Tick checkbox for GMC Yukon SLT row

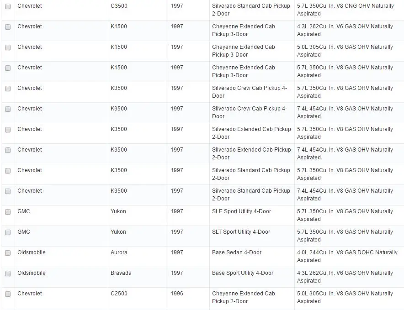8,232
